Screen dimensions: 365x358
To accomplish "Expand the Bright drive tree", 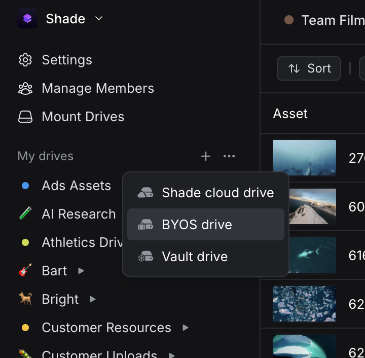I will [x=93, y=299].
